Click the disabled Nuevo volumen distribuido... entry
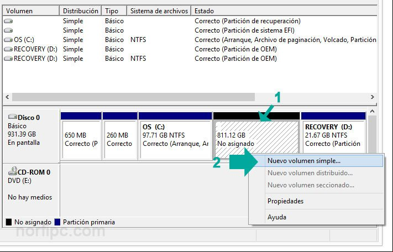393x252 pixels. coord(310,173)
